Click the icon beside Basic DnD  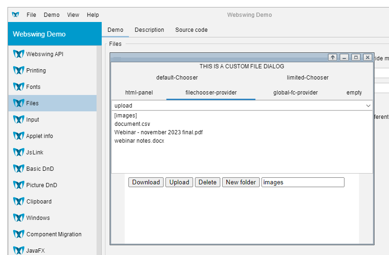19,168
